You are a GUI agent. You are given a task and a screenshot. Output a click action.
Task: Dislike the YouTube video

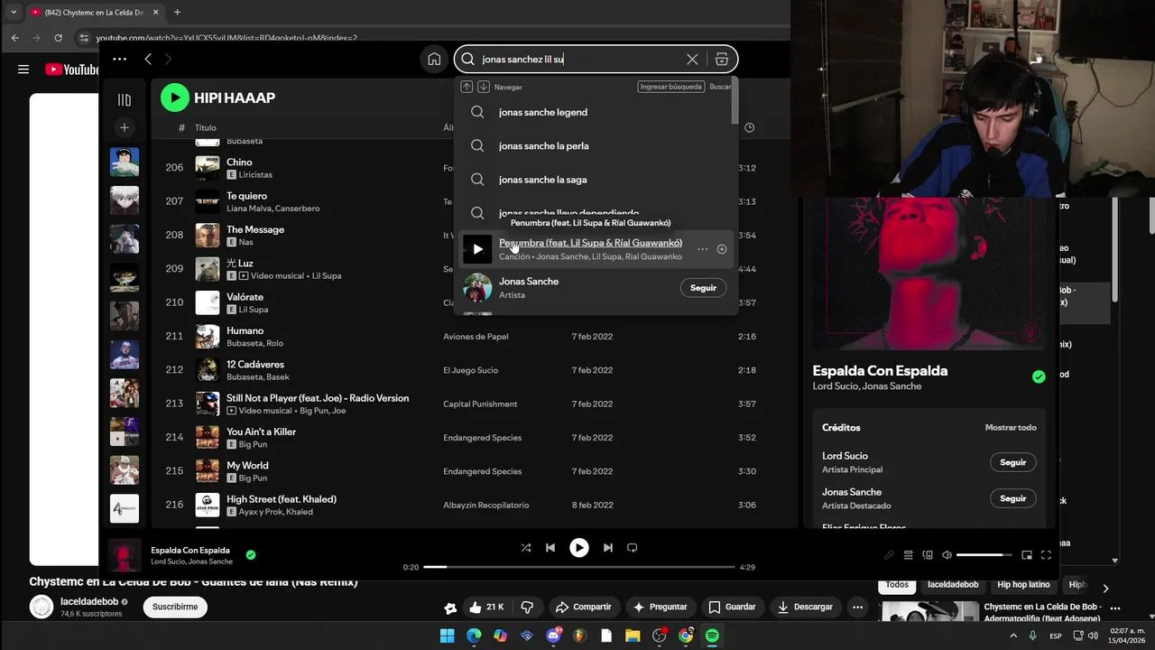click(x=528, y=607)
